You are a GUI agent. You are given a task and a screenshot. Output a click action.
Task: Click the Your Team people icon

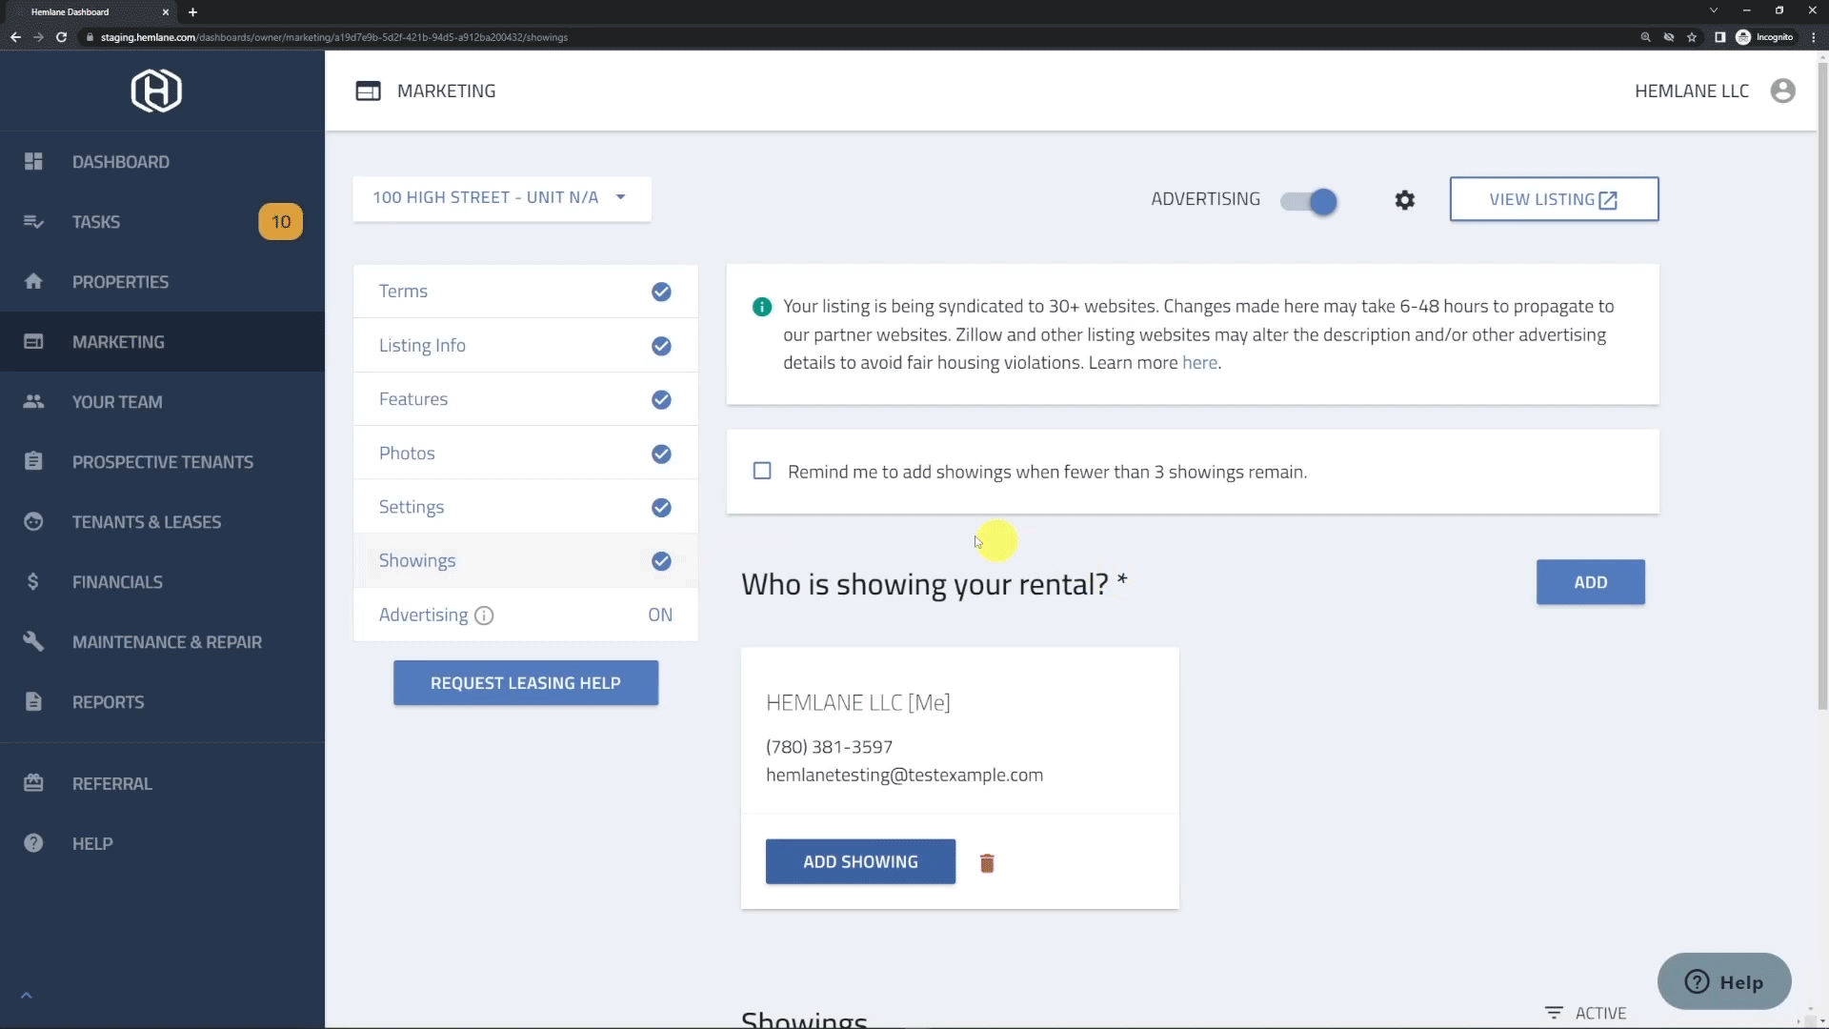(33, 401)
